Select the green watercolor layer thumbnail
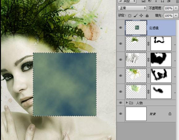 [x=136, y=92]
